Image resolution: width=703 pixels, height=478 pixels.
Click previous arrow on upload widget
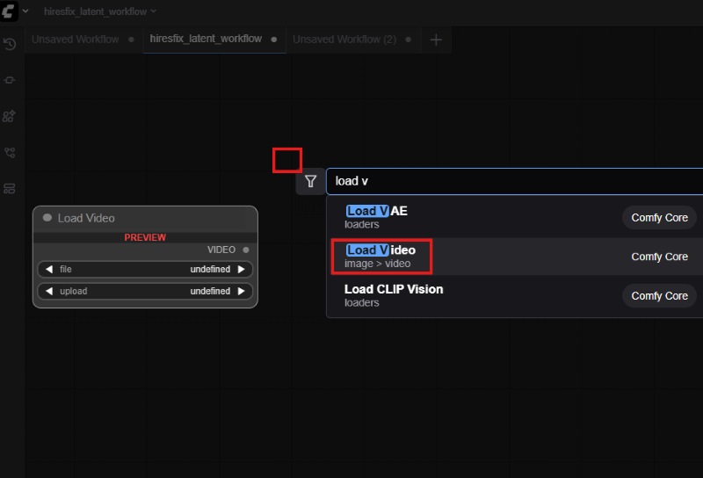pyautogui.click(x=49, y=291)
